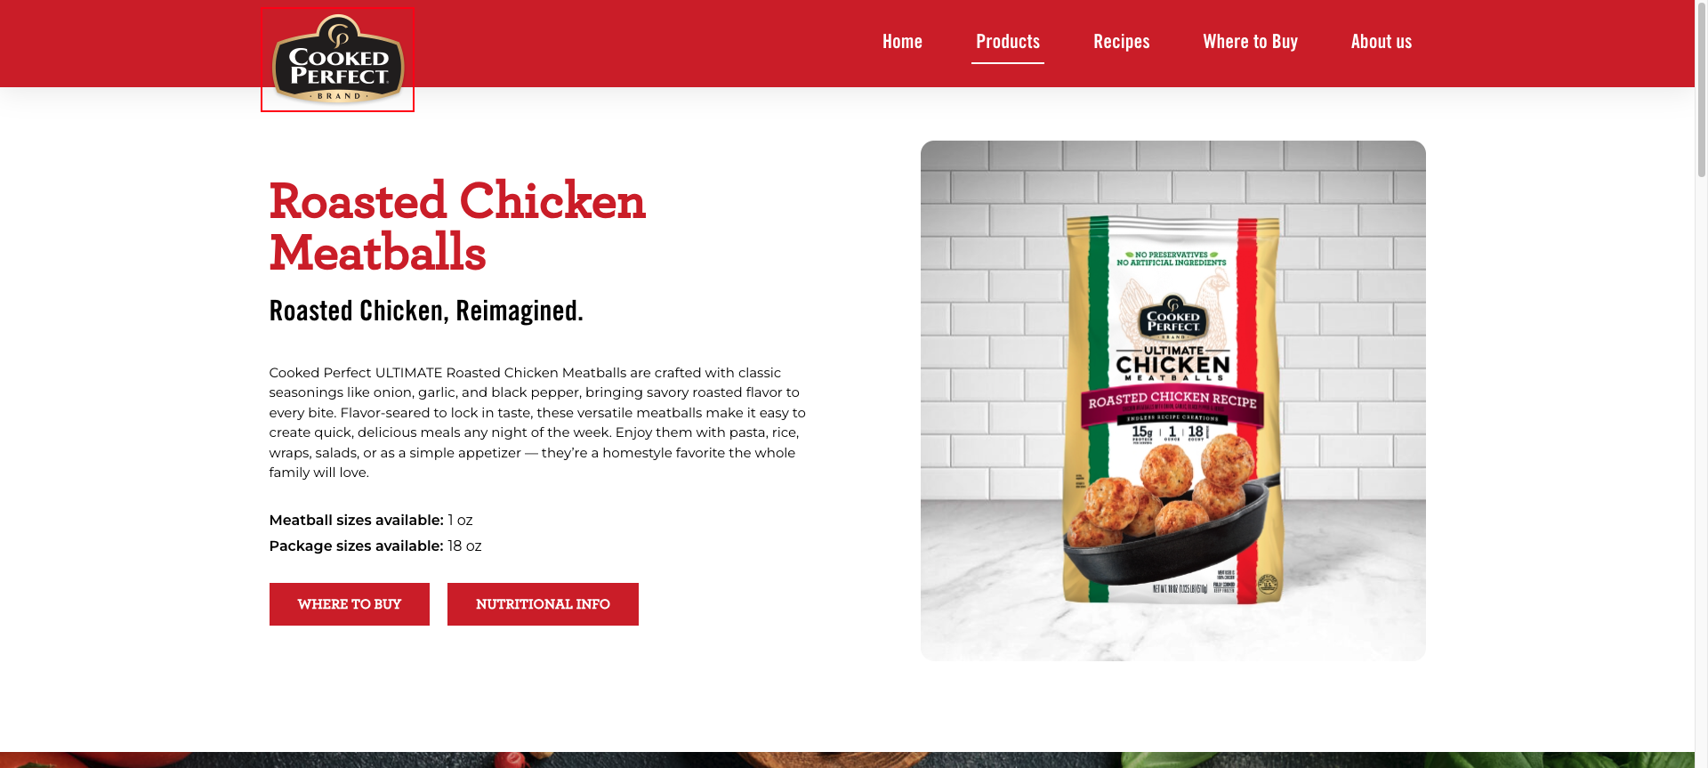This screenshot has width=1708, height=768.
Task: Go to the Home page
Action: point(902,41)
